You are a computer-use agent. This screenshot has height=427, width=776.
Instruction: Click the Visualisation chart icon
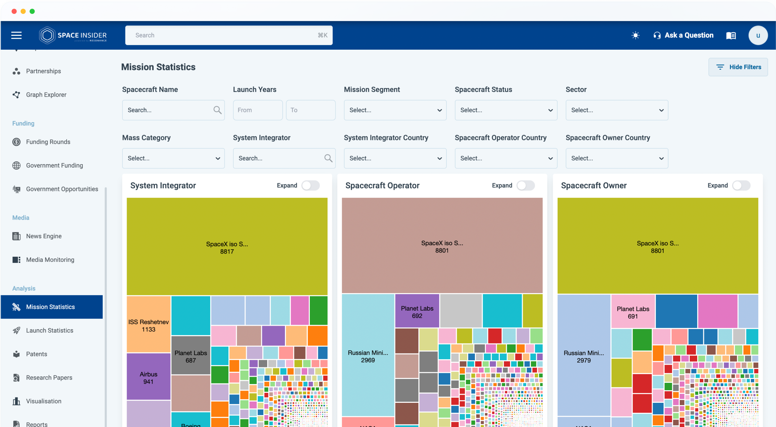tap(16, 401)
